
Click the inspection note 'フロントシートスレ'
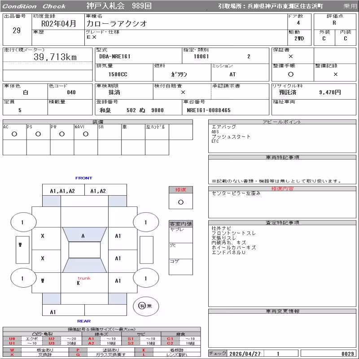click(233, 233)
